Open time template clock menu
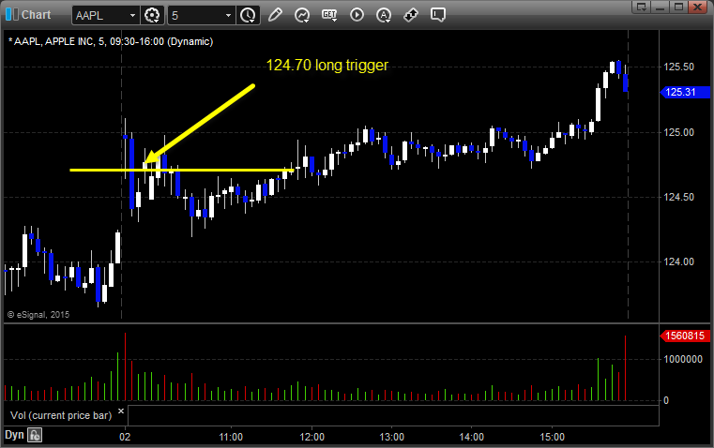Viewport: 714px width, 448px height. [x=249, y=15]
